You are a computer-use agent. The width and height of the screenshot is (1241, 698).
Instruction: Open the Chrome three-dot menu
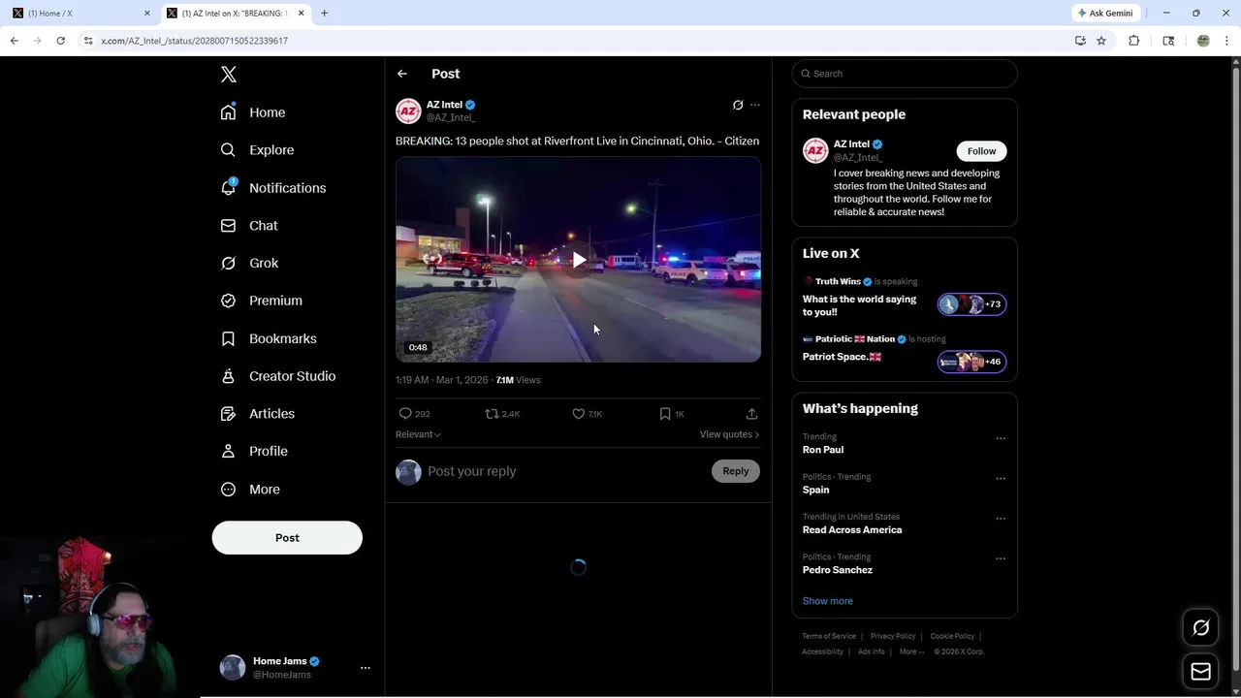pyautogui.click(x=1227, y=41)
